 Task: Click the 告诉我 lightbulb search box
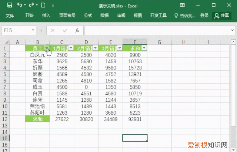coord(185,16)
